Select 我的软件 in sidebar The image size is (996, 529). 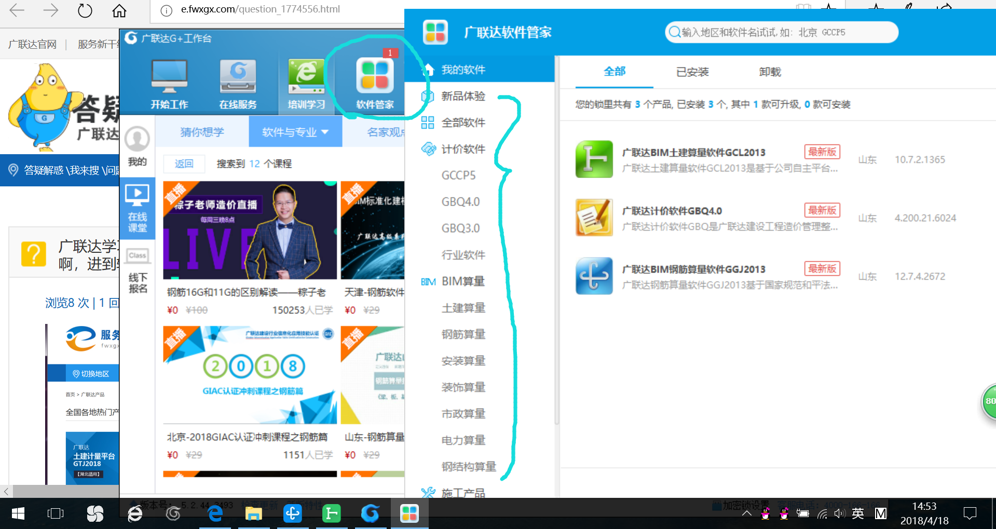(479, 70)
